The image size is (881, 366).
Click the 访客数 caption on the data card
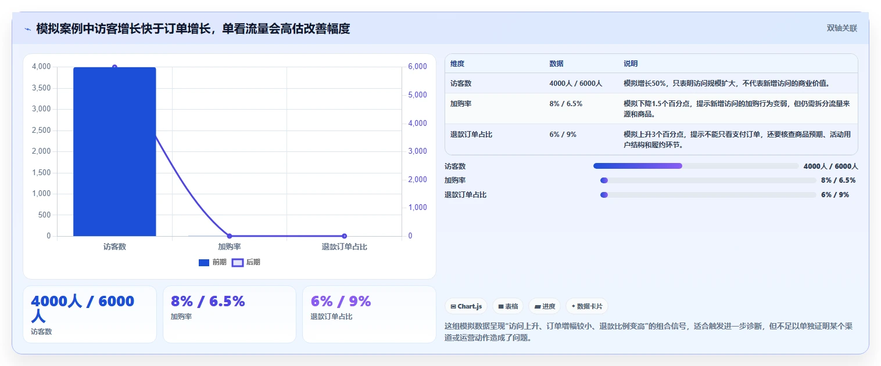[x=41, y=332]
